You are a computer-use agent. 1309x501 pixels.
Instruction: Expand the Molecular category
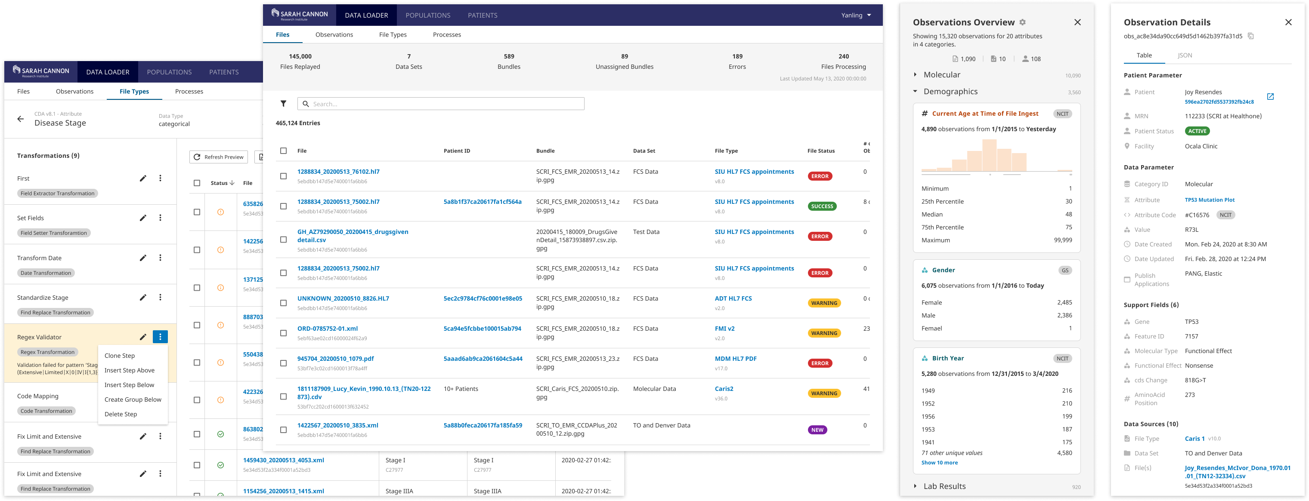tap(915, 75)
